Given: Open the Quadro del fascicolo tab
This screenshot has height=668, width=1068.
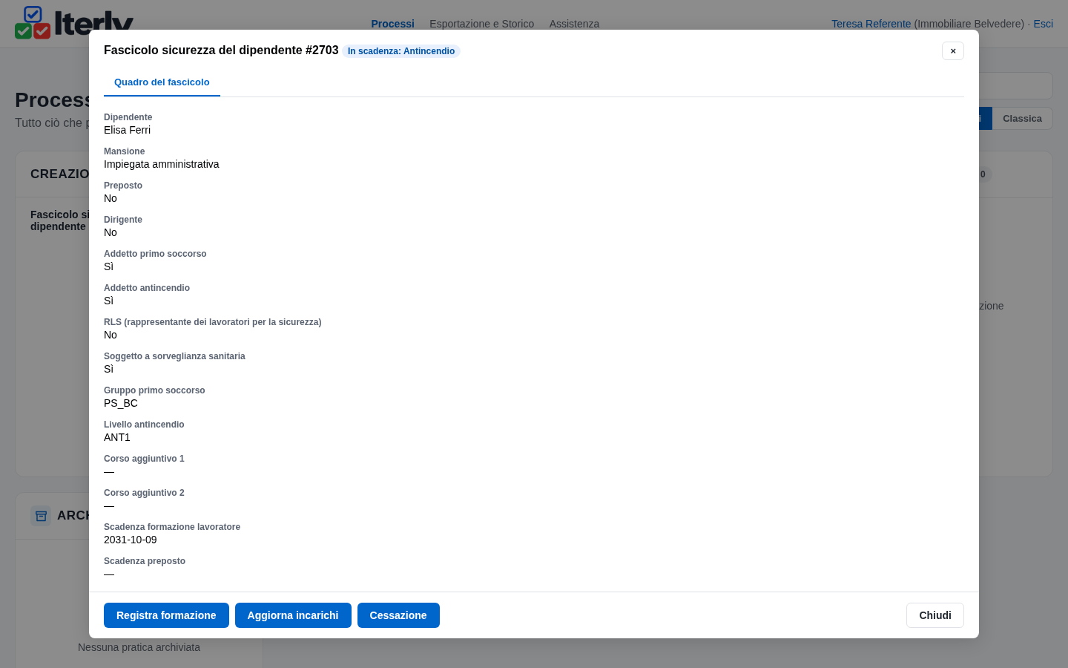Looking at the screenshot, I should (x=162, y=82).
